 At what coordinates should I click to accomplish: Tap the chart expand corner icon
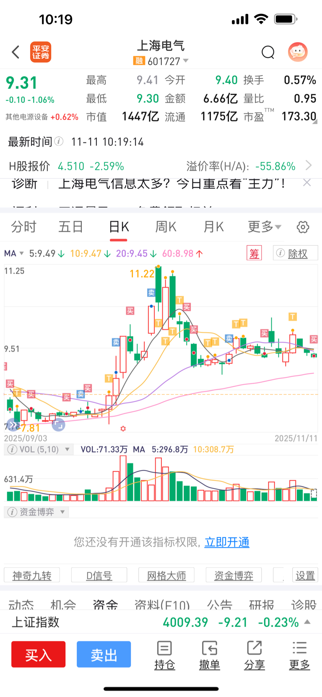58,425
